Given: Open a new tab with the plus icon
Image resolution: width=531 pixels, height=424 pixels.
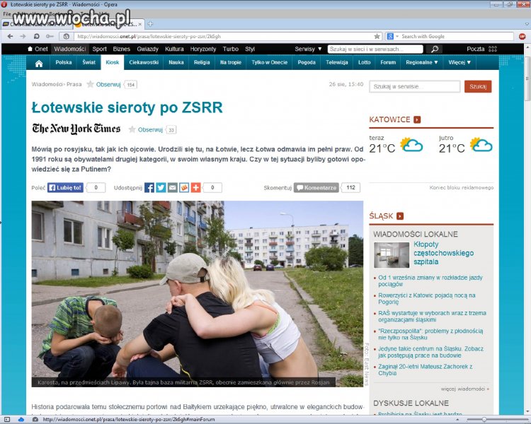Looking at the screenshot, I should pos(150,23).
